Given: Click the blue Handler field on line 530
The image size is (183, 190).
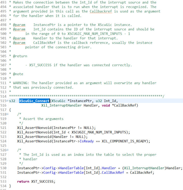Looking at the screenshot, I should pyautogui.click(x=109, y=168).
